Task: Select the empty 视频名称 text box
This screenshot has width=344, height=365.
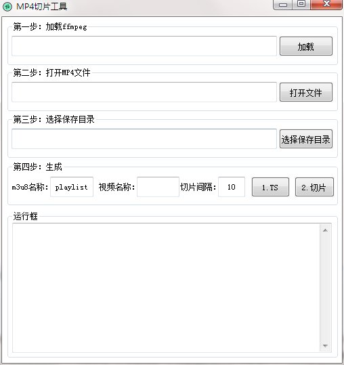Action: [x=158, y=187]
